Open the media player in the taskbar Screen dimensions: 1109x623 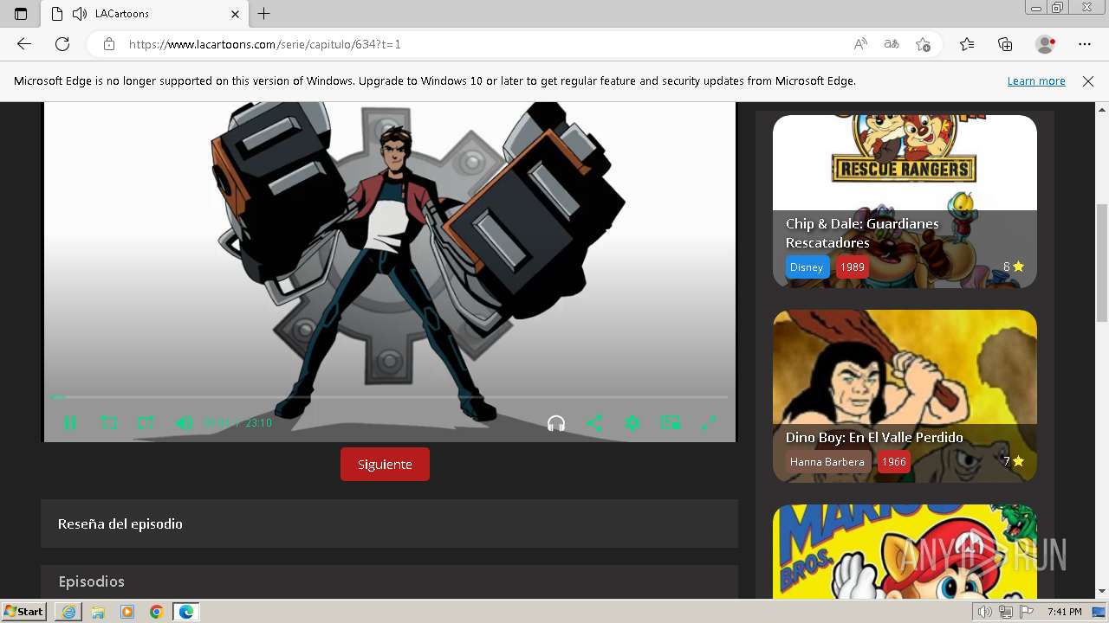tap(127, 612)
